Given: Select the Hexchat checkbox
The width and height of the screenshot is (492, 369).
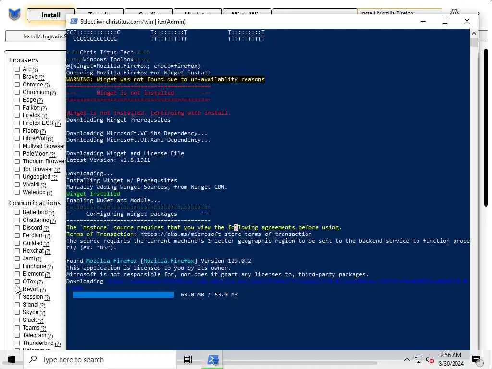Looking at the screenshot, I should (x=17, y=251).
